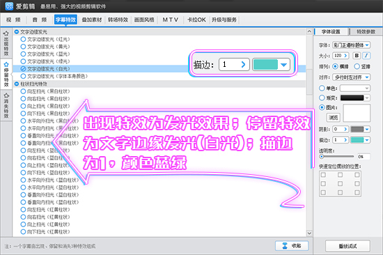Click the 爱剪辑 app logo icon
Viewport: 383px width, 255px height.
point(9,6)
